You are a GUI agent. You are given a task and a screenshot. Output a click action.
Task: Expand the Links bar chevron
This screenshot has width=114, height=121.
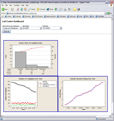coord(112,16)
